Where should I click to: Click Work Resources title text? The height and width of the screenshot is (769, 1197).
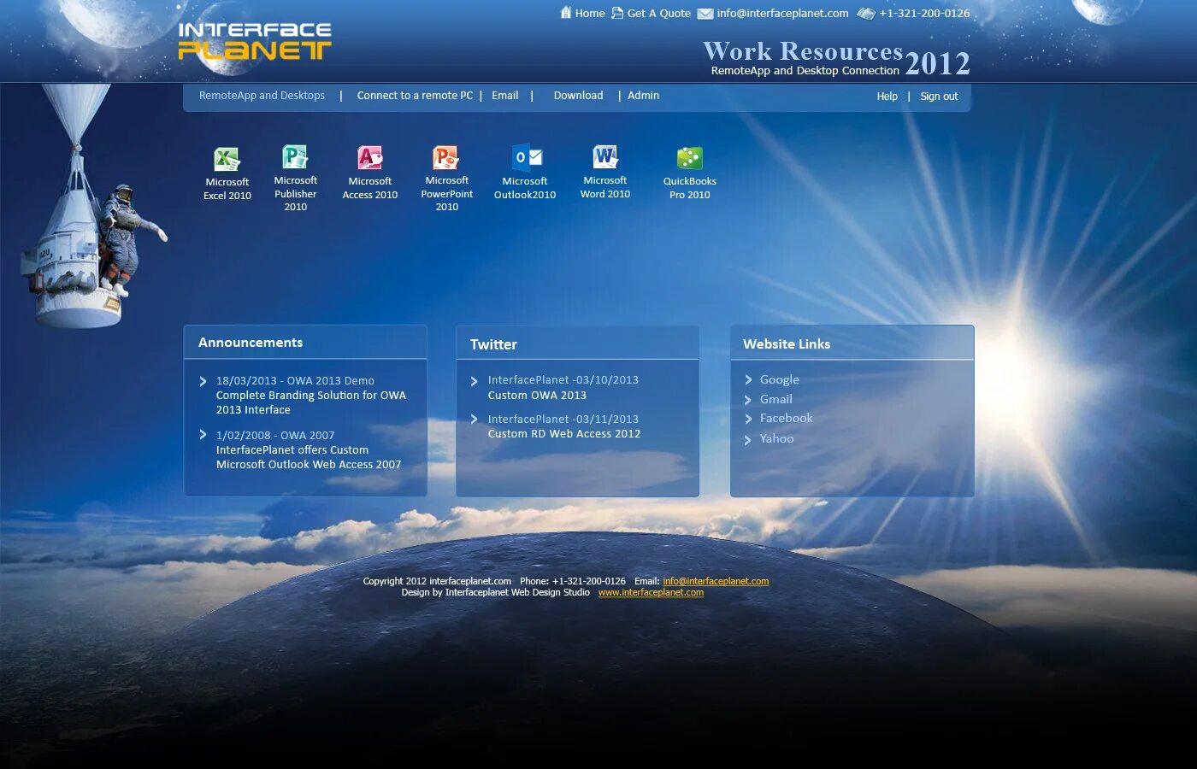803,51
